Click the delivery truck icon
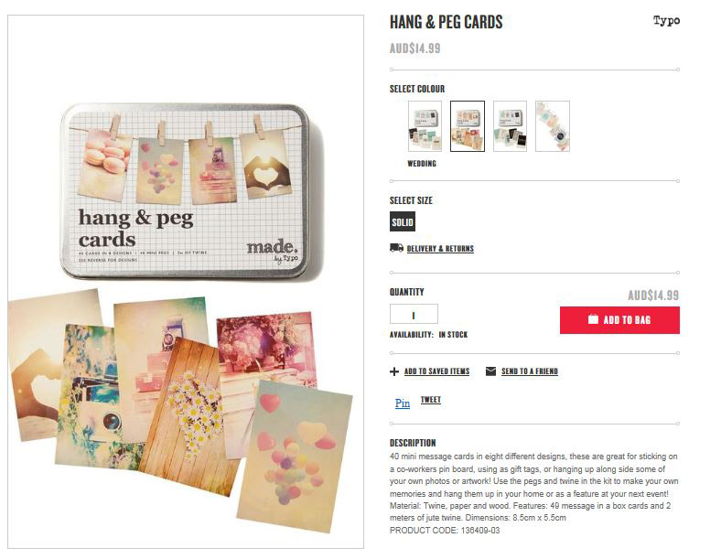 (396, 248)
